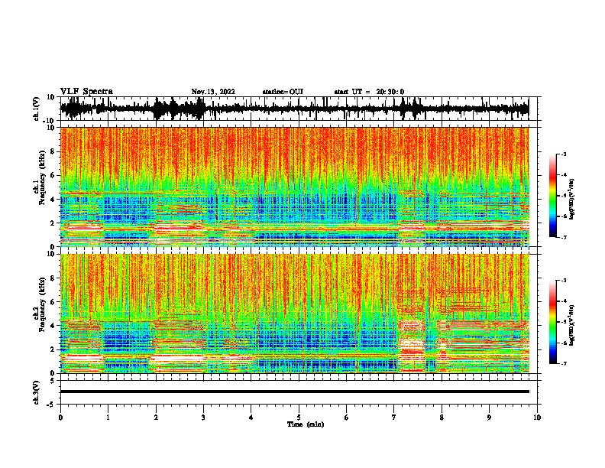Click the date 'Nov.13, 2022' header
Viewport: 605px width, 468px height.
point(213,92)
